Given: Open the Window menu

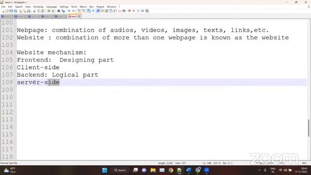Looking at the screenshot, I should pos(111,7).
